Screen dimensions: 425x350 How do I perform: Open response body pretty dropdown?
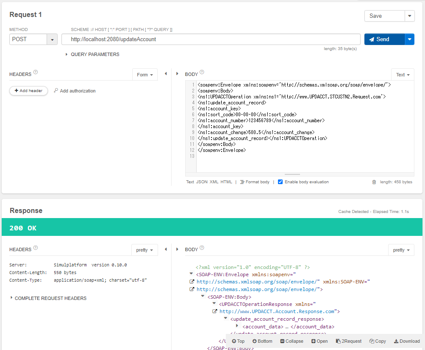pos(401,250)
